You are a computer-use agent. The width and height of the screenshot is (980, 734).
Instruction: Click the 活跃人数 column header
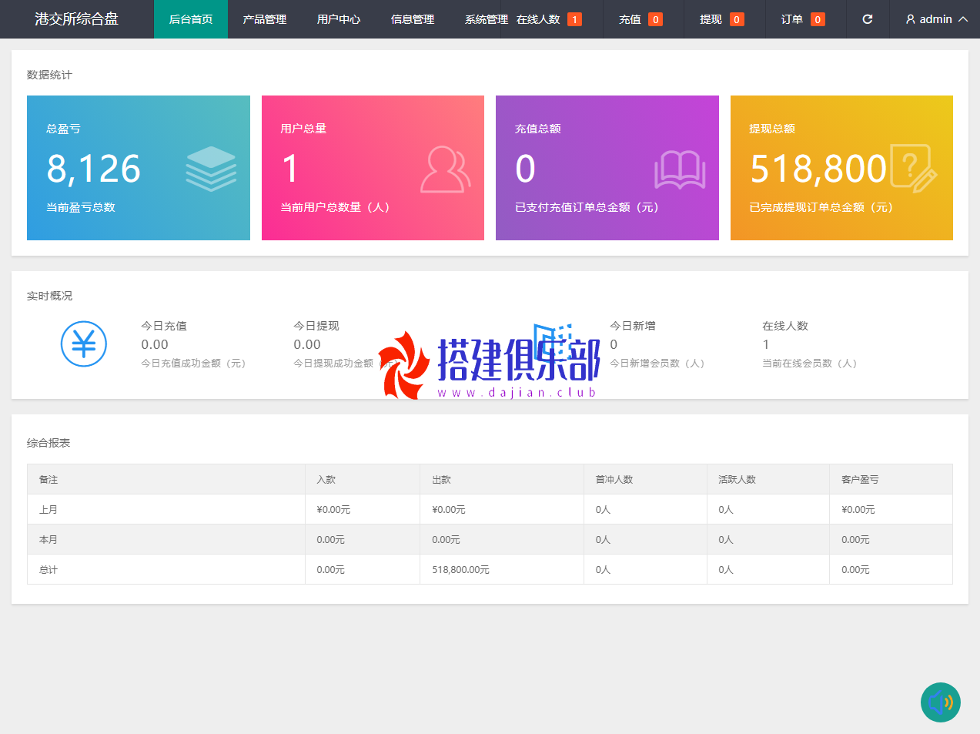coord(738,479)
